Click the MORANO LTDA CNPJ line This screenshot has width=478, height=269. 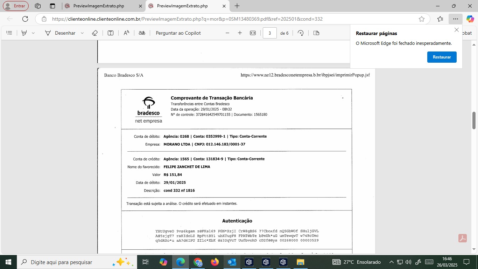click(x=204, y=144)
